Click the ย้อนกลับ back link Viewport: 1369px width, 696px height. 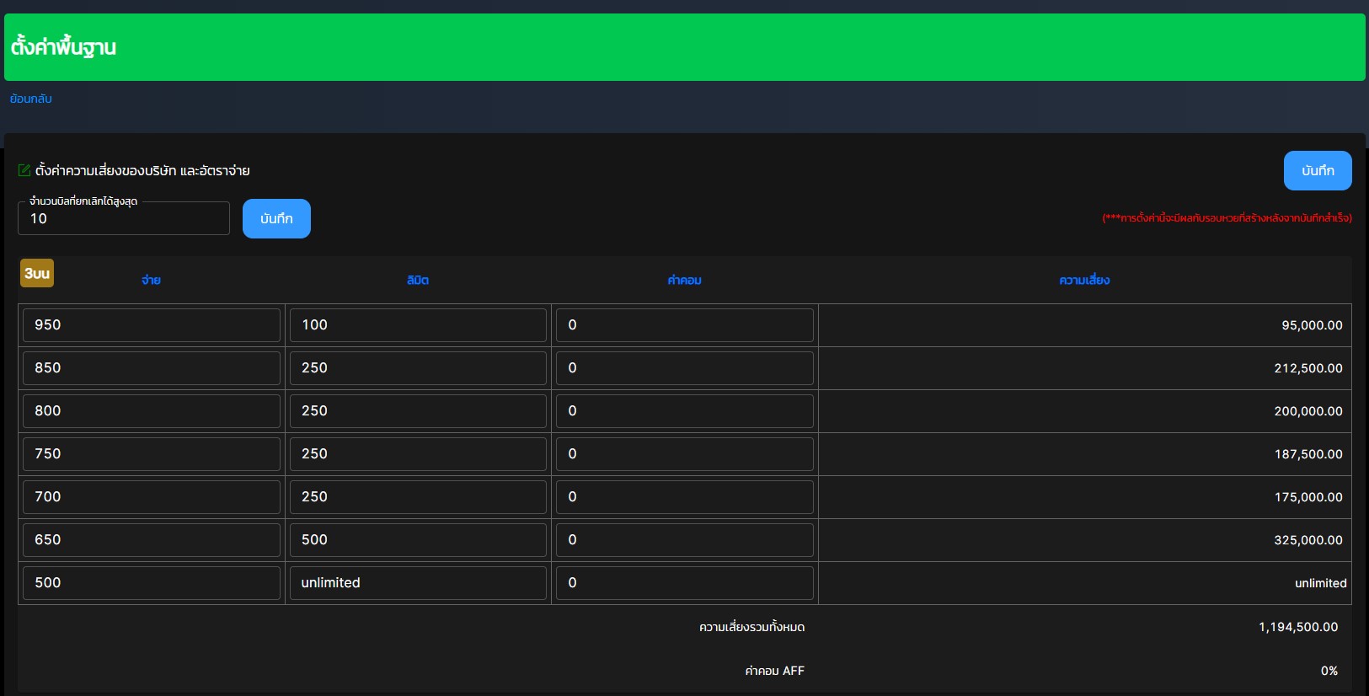pyautogui.click(x=31, y=99)
